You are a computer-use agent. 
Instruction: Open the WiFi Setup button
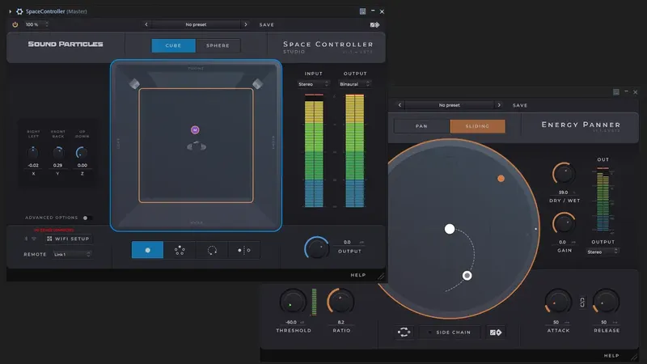[68, 239]
